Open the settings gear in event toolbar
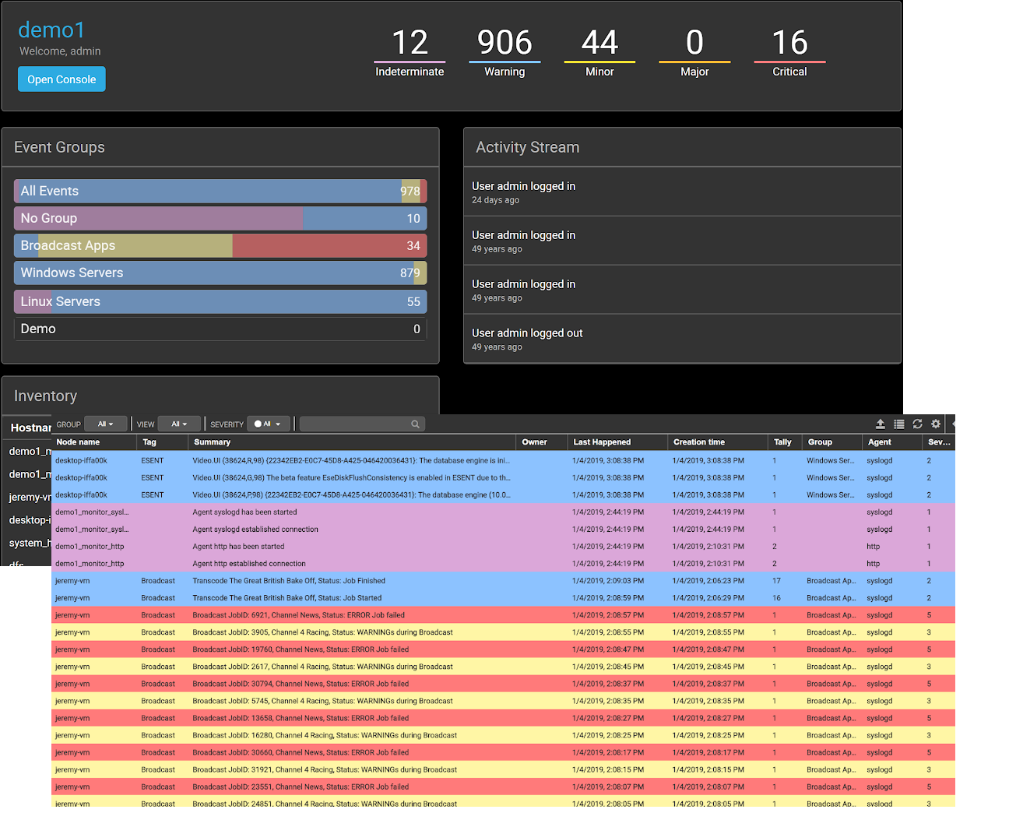1009x827 pixels. (936, 424)
